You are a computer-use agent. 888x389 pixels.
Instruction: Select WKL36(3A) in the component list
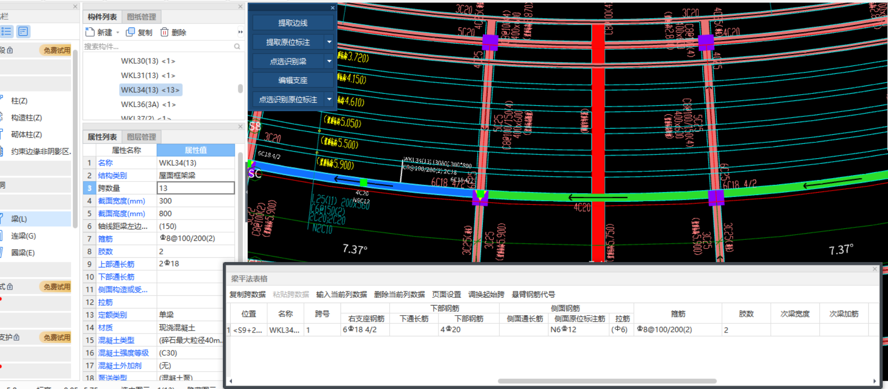(149, 104)
